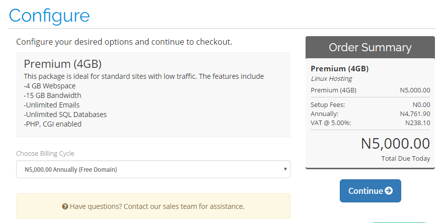Image resolution: width=443 pixels, height=223 pixels.
Task: Click the Setup Fees line in summary
Action: coord(370,105)
